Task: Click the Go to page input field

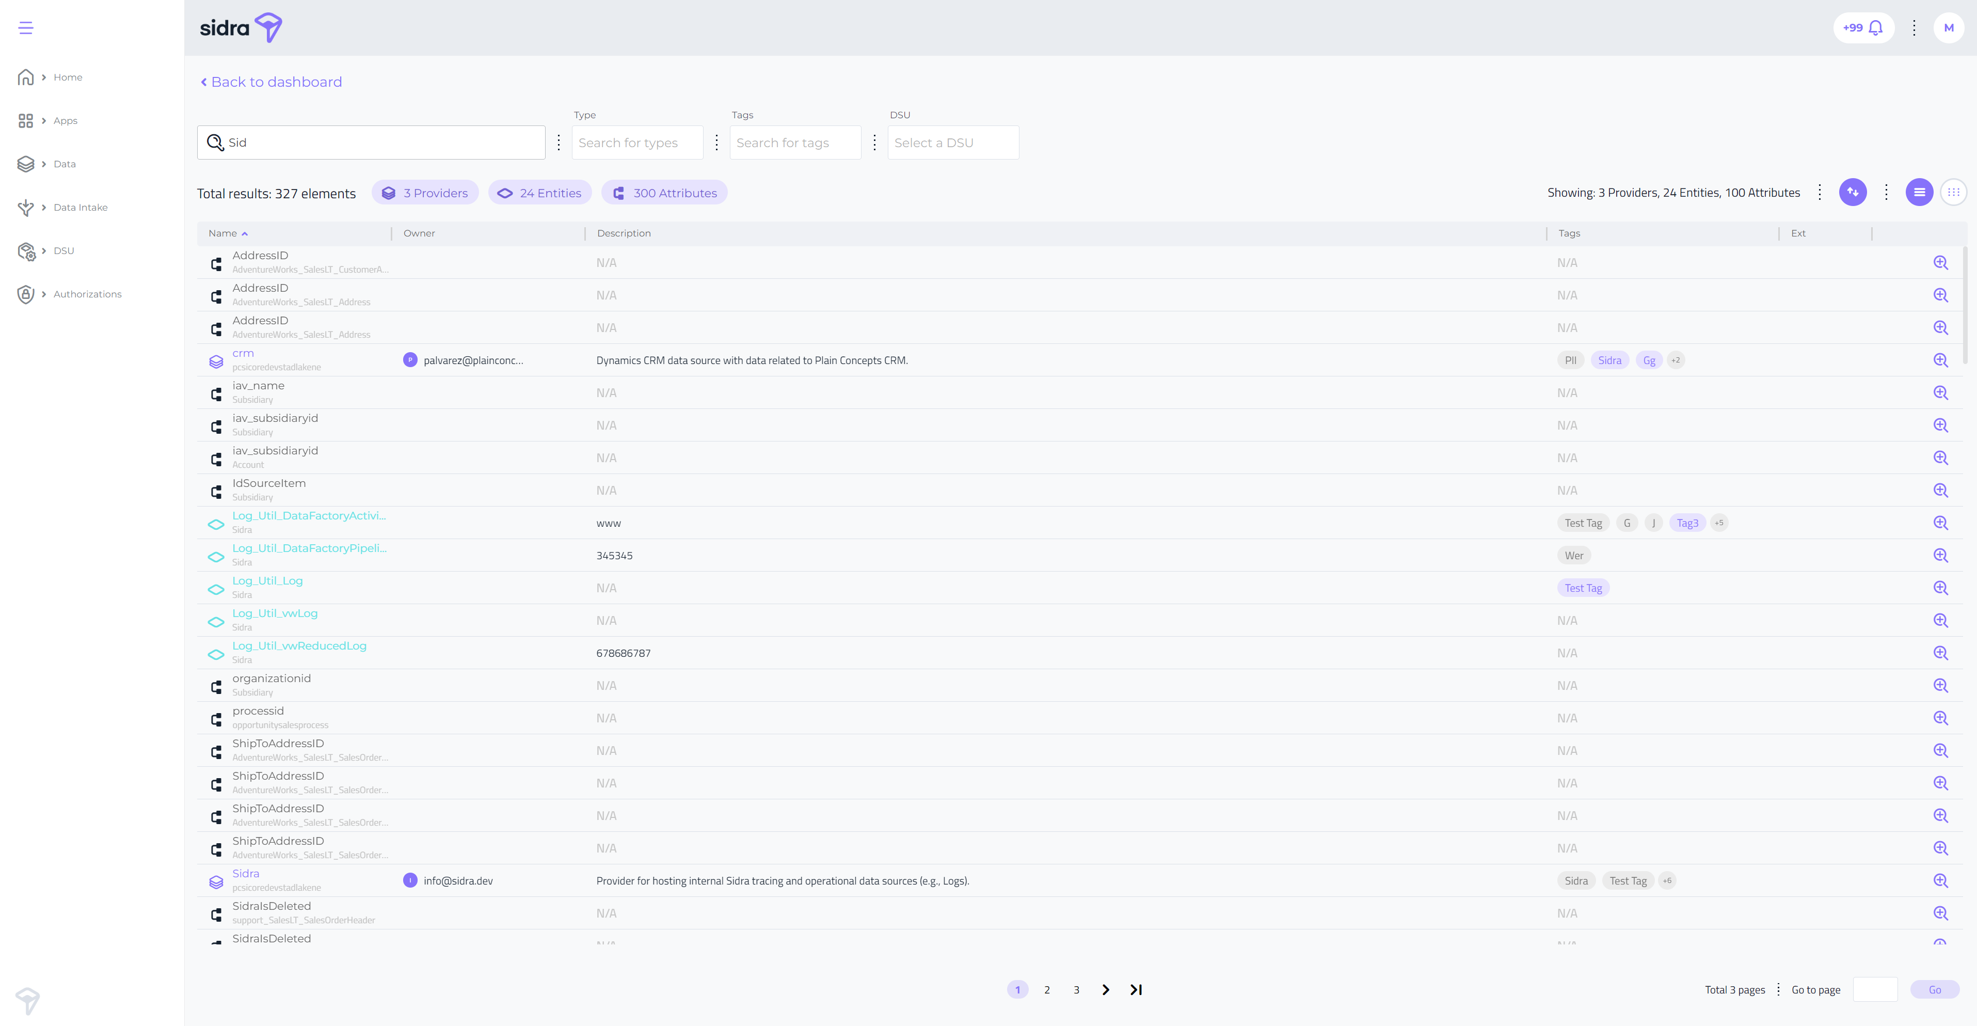Action: pyautogui.click(x=1874, y=990)
